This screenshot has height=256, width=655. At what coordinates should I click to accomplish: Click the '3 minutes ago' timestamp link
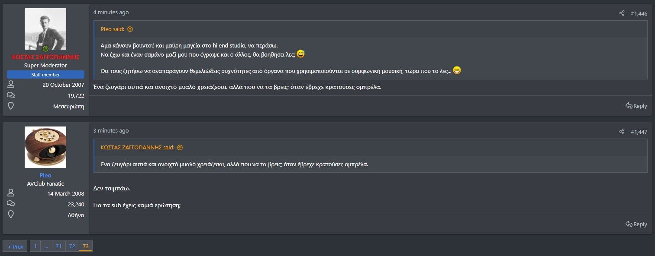pyautogui.click(x=110, y=130)
